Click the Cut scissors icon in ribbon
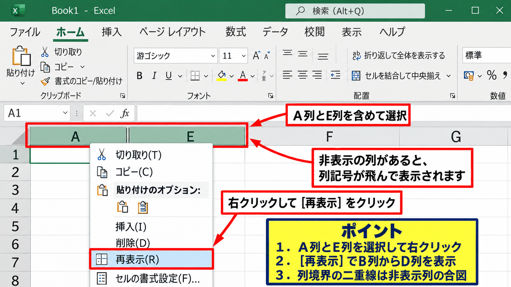511x287 pixels. click(45, 52)
